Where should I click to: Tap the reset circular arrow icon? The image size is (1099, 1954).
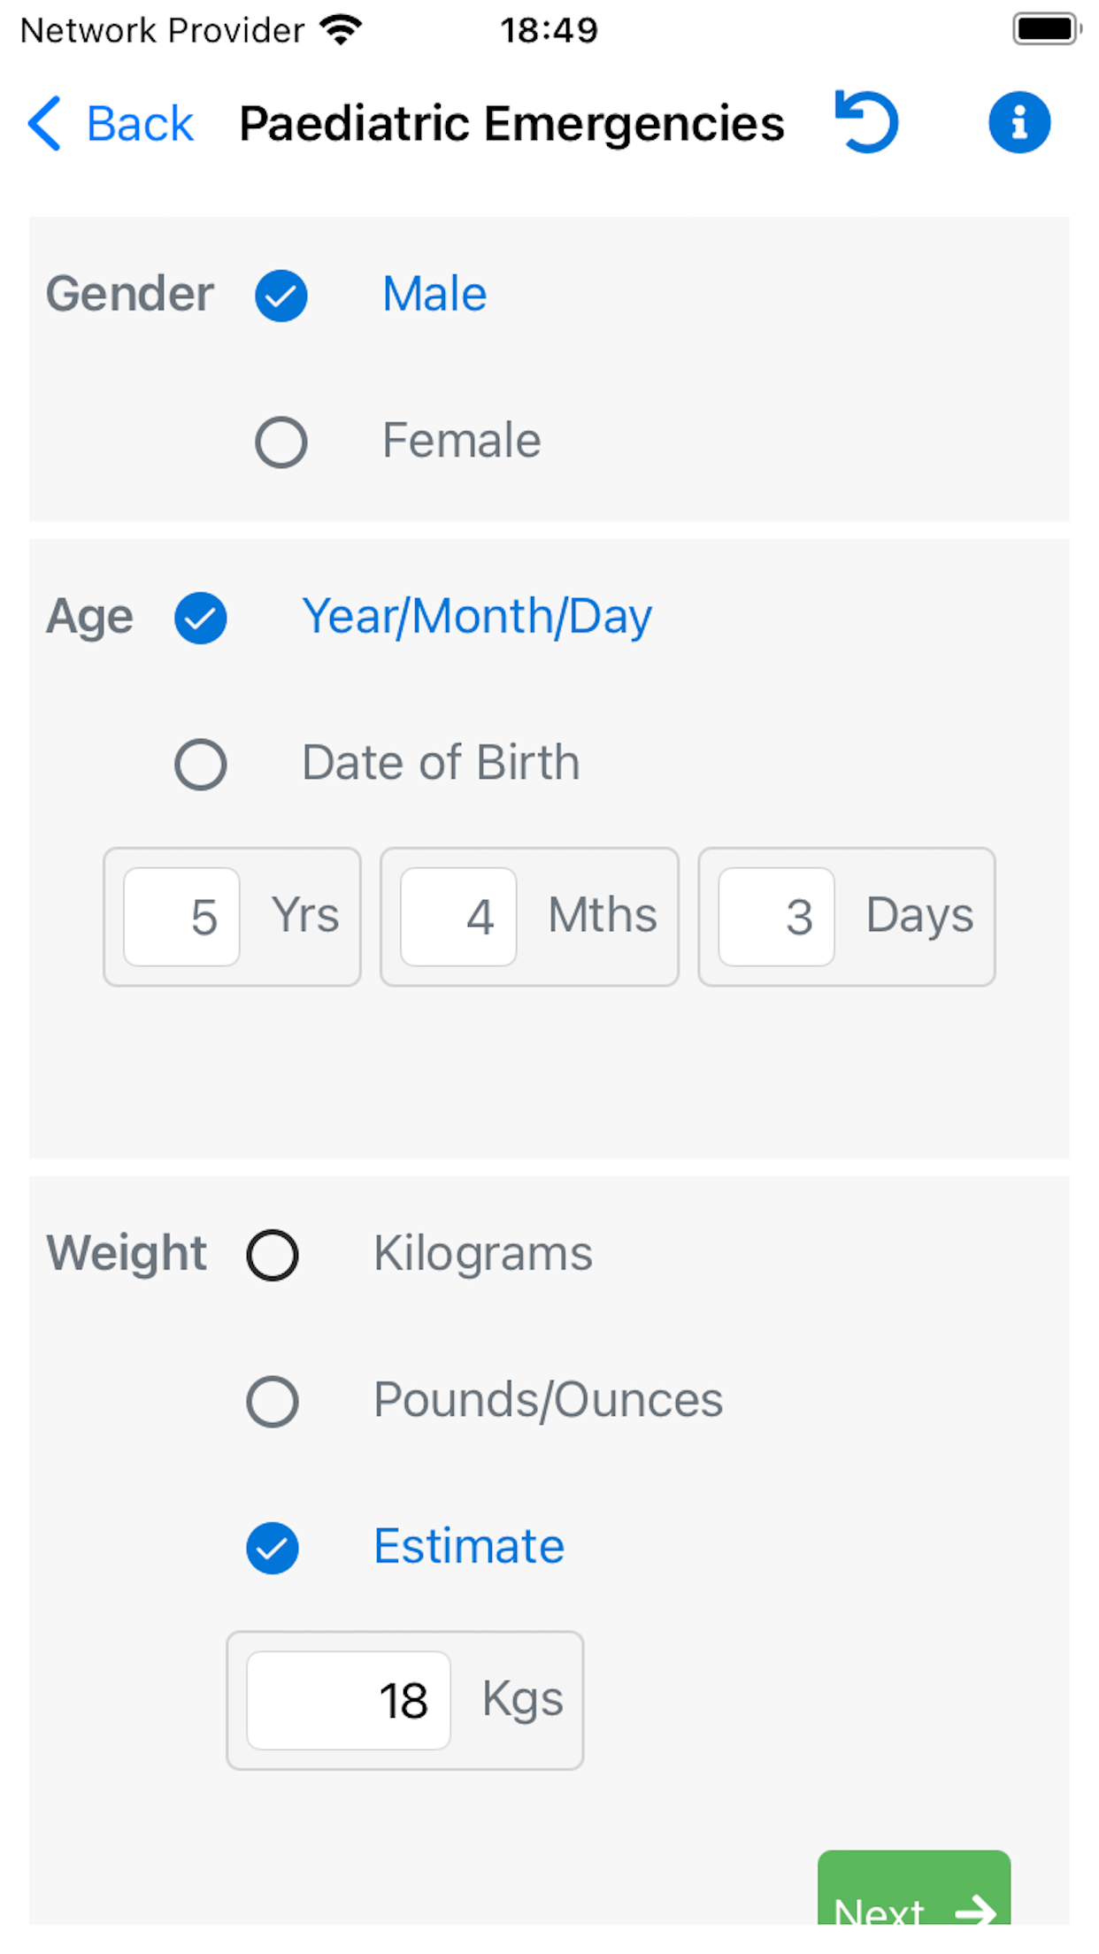pyautogui.click(x=867, y=122)
